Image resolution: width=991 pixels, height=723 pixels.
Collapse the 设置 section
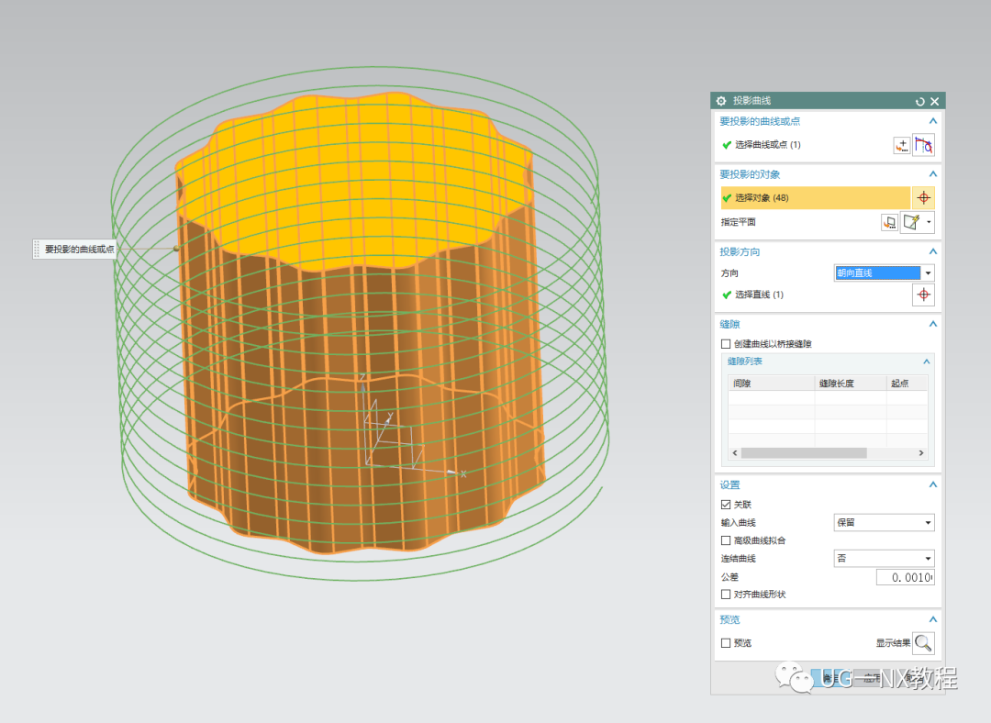coord(933,484)
